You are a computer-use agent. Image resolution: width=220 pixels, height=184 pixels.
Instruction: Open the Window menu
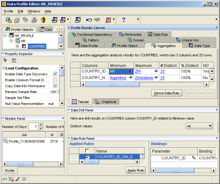coord(34,11)
